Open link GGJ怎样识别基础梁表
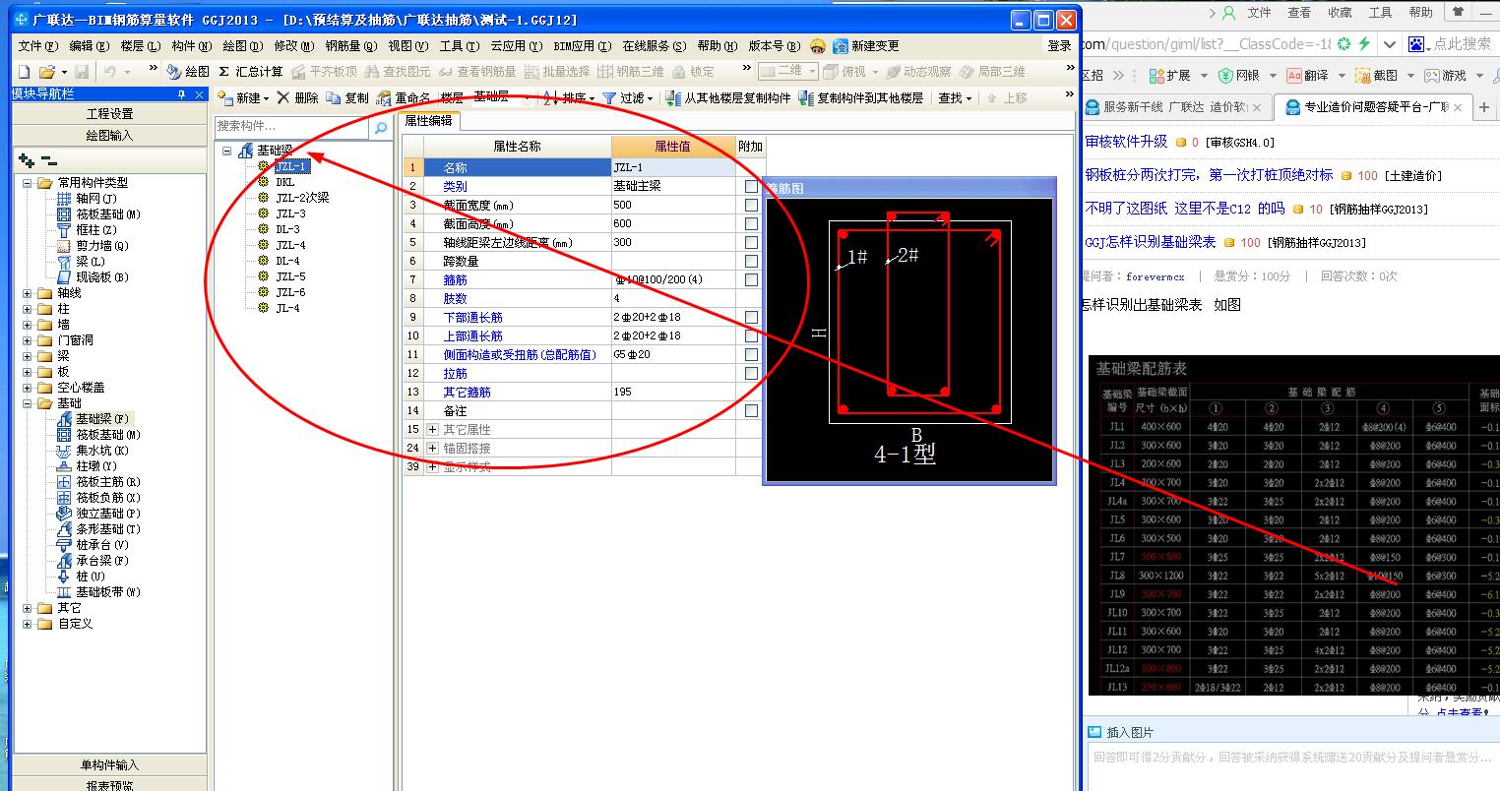The width and height of the screenshot is (1500, 791). [x=1150, y=242]
